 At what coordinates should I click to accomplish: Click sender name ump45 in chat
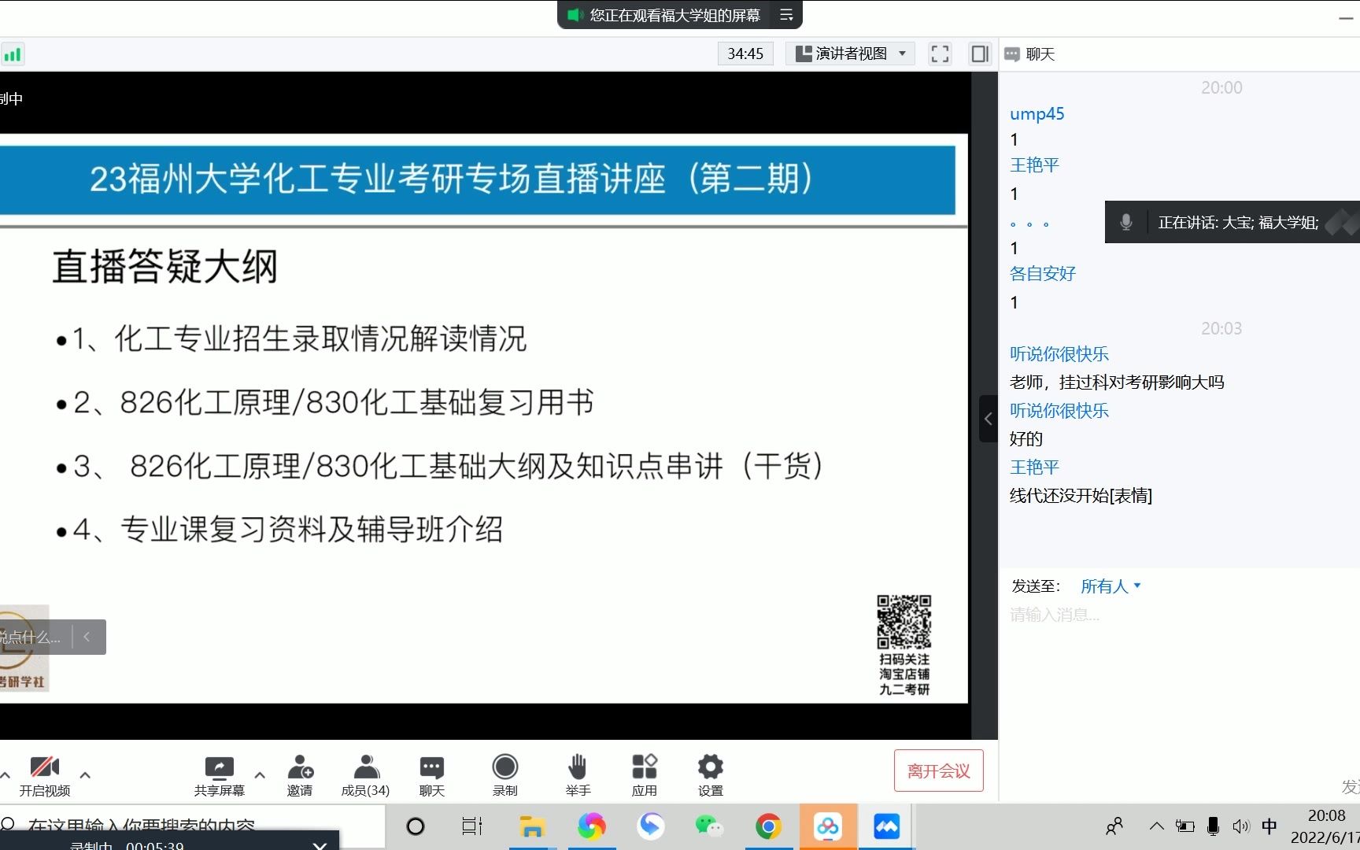[x=1037, y=113]
